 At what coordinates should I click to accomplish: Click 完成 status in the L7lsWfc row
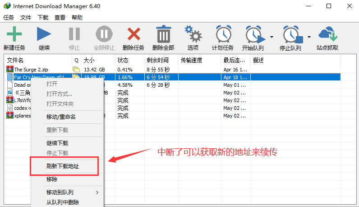point(123,100)
